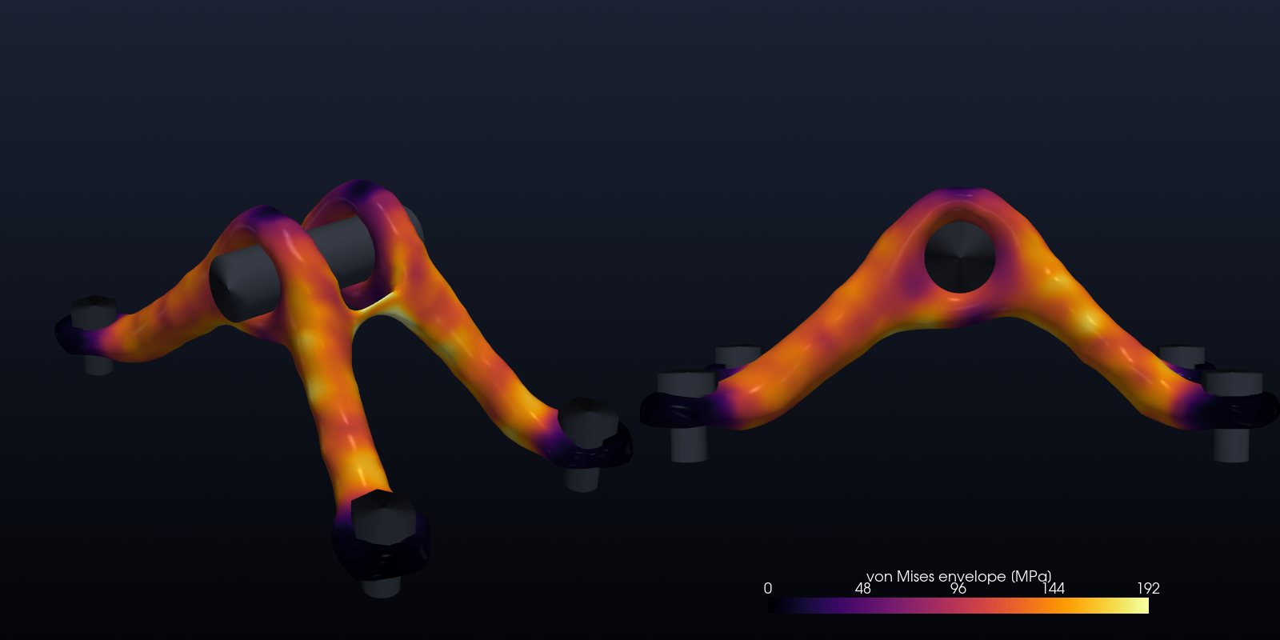Click the circular pin face in the side view

(960, 257)
